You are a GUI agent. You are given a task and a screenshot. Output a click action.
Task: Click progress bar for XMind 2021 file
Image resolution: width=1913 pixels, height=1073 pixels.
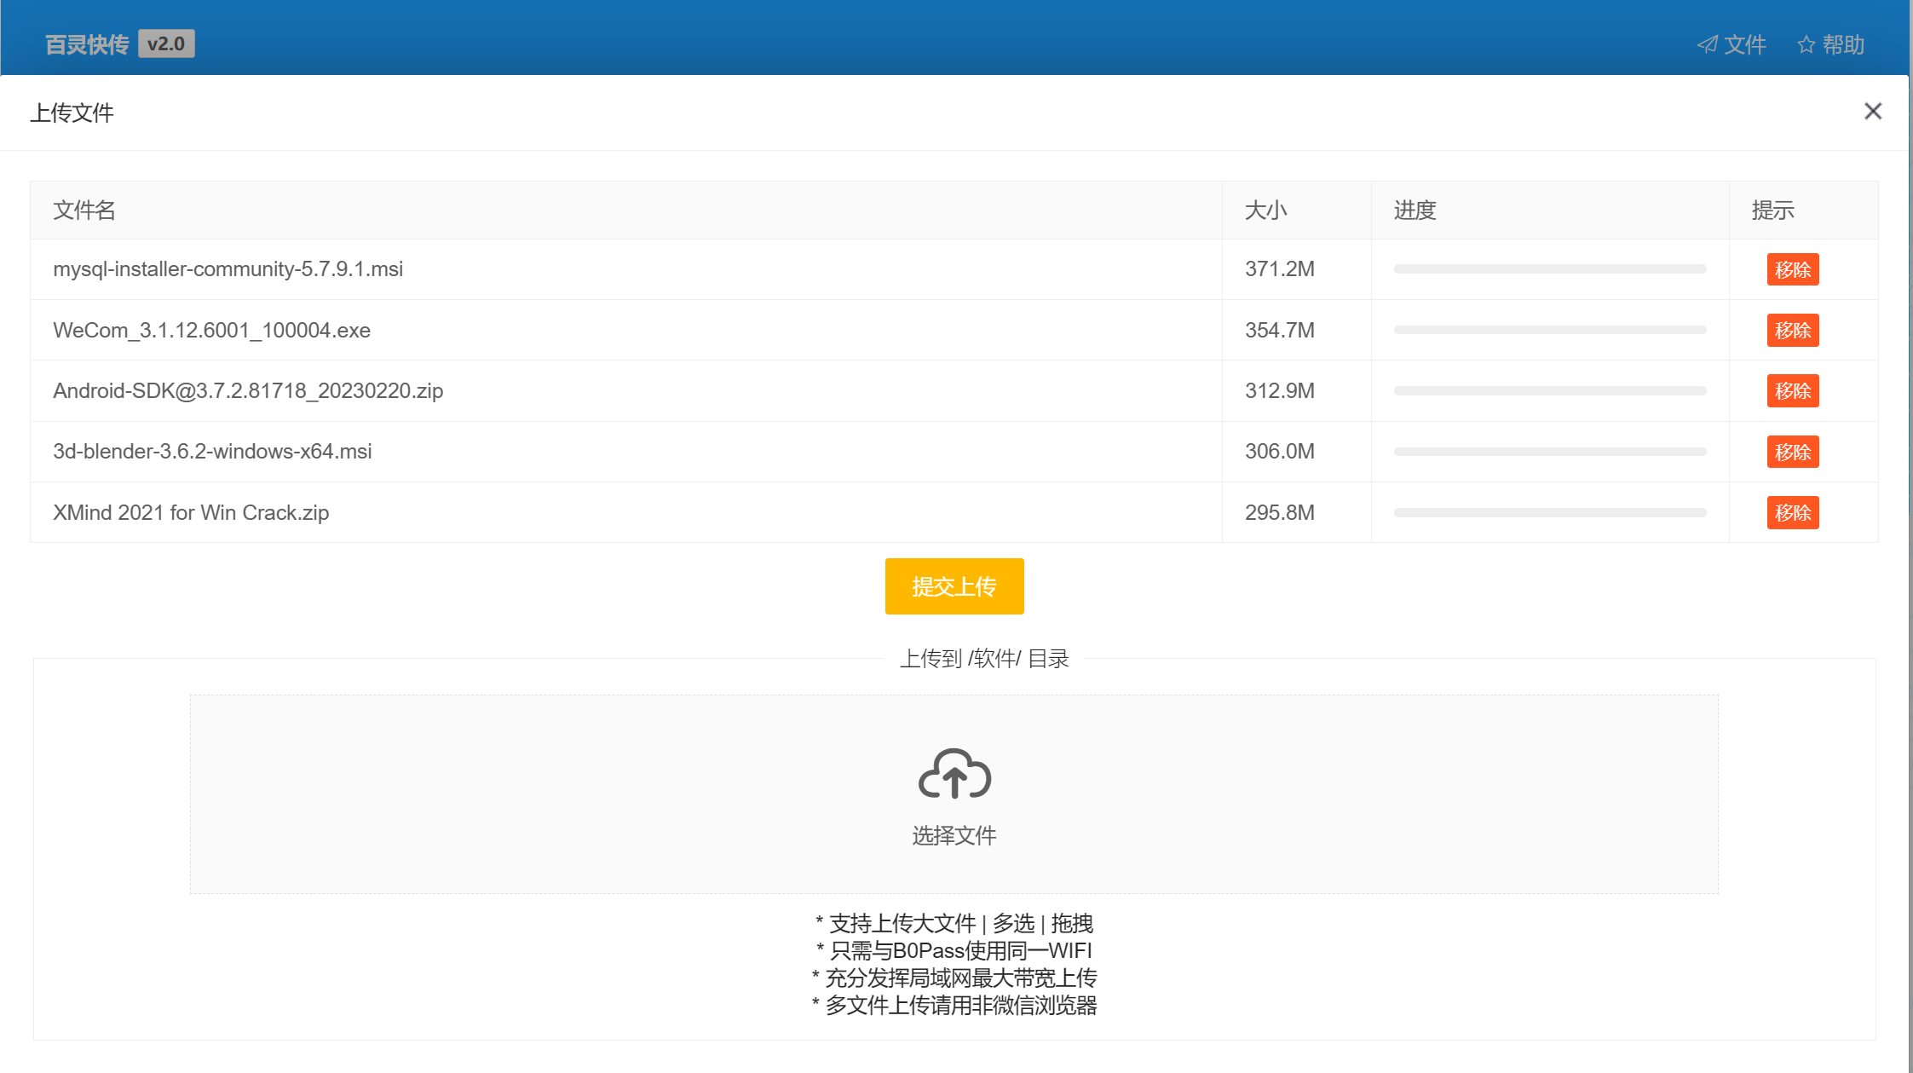pyautogui.click(x=1549, y=513)
